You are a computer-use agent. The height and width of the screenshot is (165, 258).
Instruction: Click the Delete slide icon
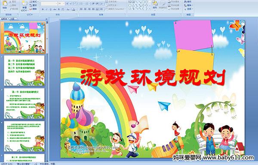pos(31,9)
